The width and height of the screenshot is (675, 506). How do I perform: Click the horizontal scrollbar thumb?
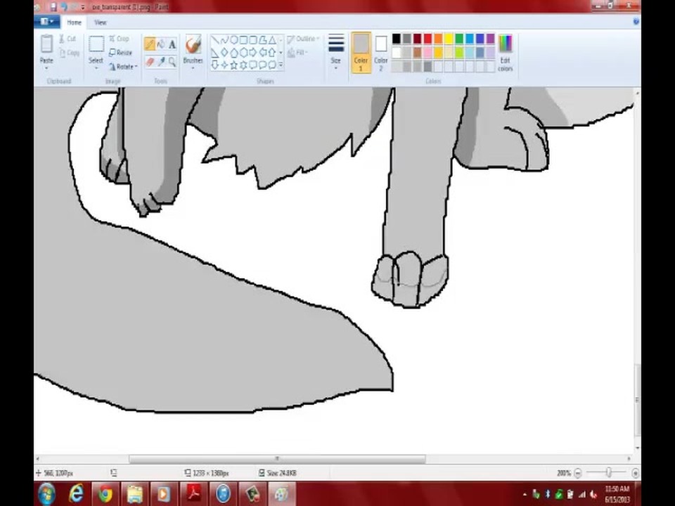277,459
